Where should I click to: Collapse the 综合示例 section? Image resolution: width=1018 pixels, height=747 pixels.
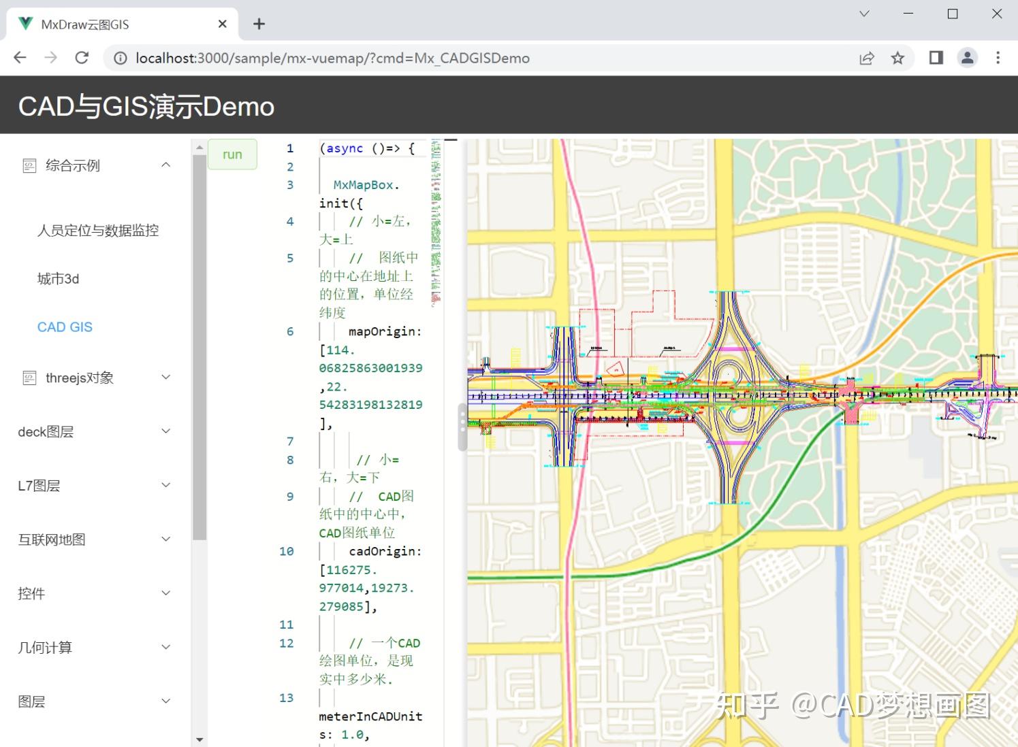(165, 164)
